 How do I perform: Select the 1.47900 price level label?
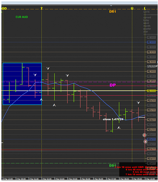(x=151, y=100)
